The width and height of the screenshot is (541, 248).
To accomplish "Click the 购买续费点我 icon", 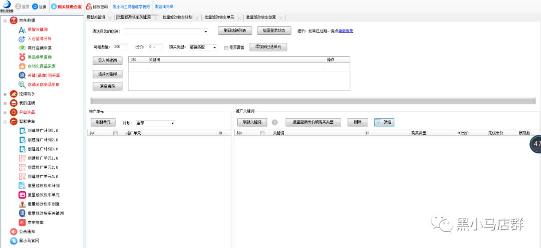I will point(54,6).
